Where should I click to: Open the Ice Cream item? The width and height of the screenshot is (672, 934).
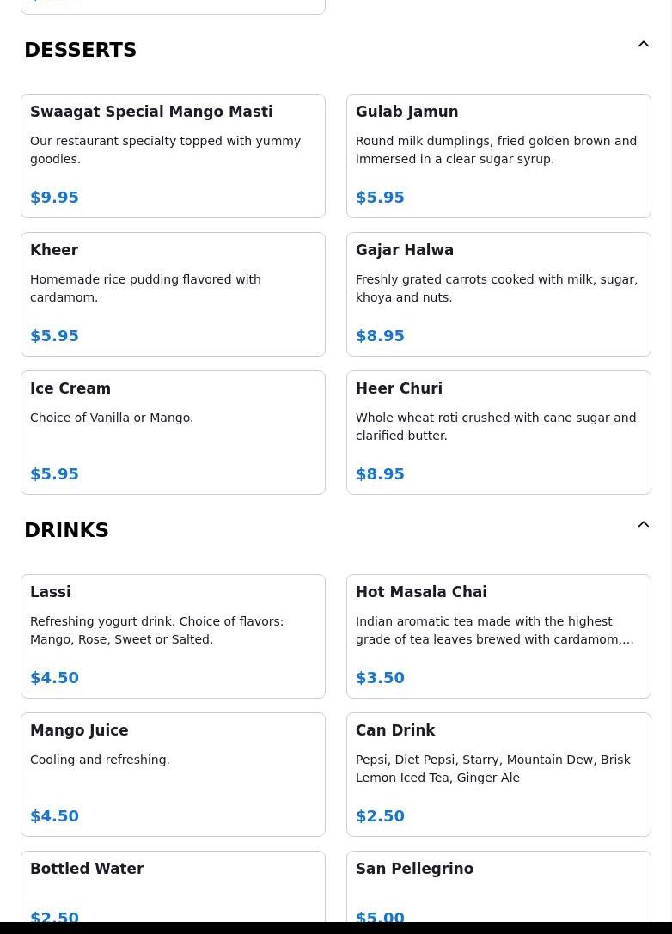coord(173,432)
